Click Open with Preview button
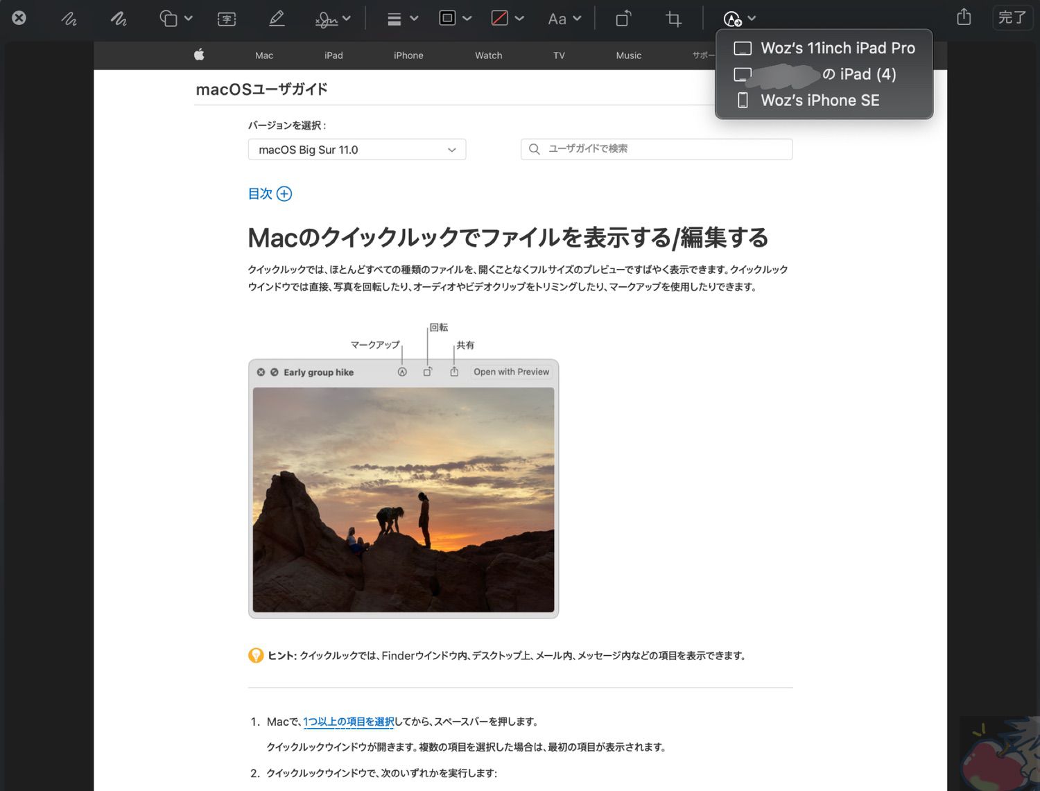 coord(512,372)
